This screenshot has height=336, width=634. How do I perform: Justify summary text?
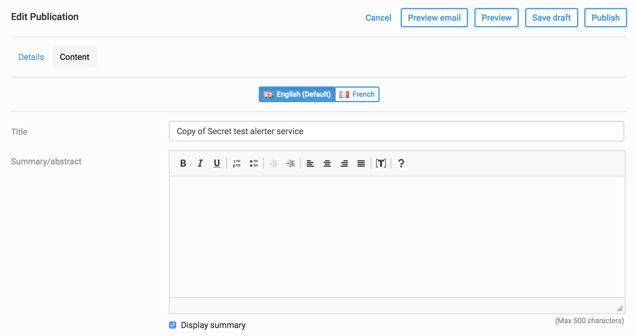[361, 163]
